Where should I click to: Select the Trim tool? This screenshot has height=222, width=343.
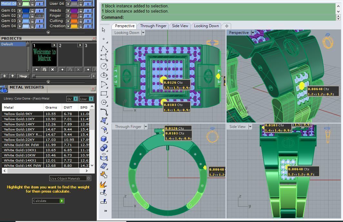(x=103, y=193)
